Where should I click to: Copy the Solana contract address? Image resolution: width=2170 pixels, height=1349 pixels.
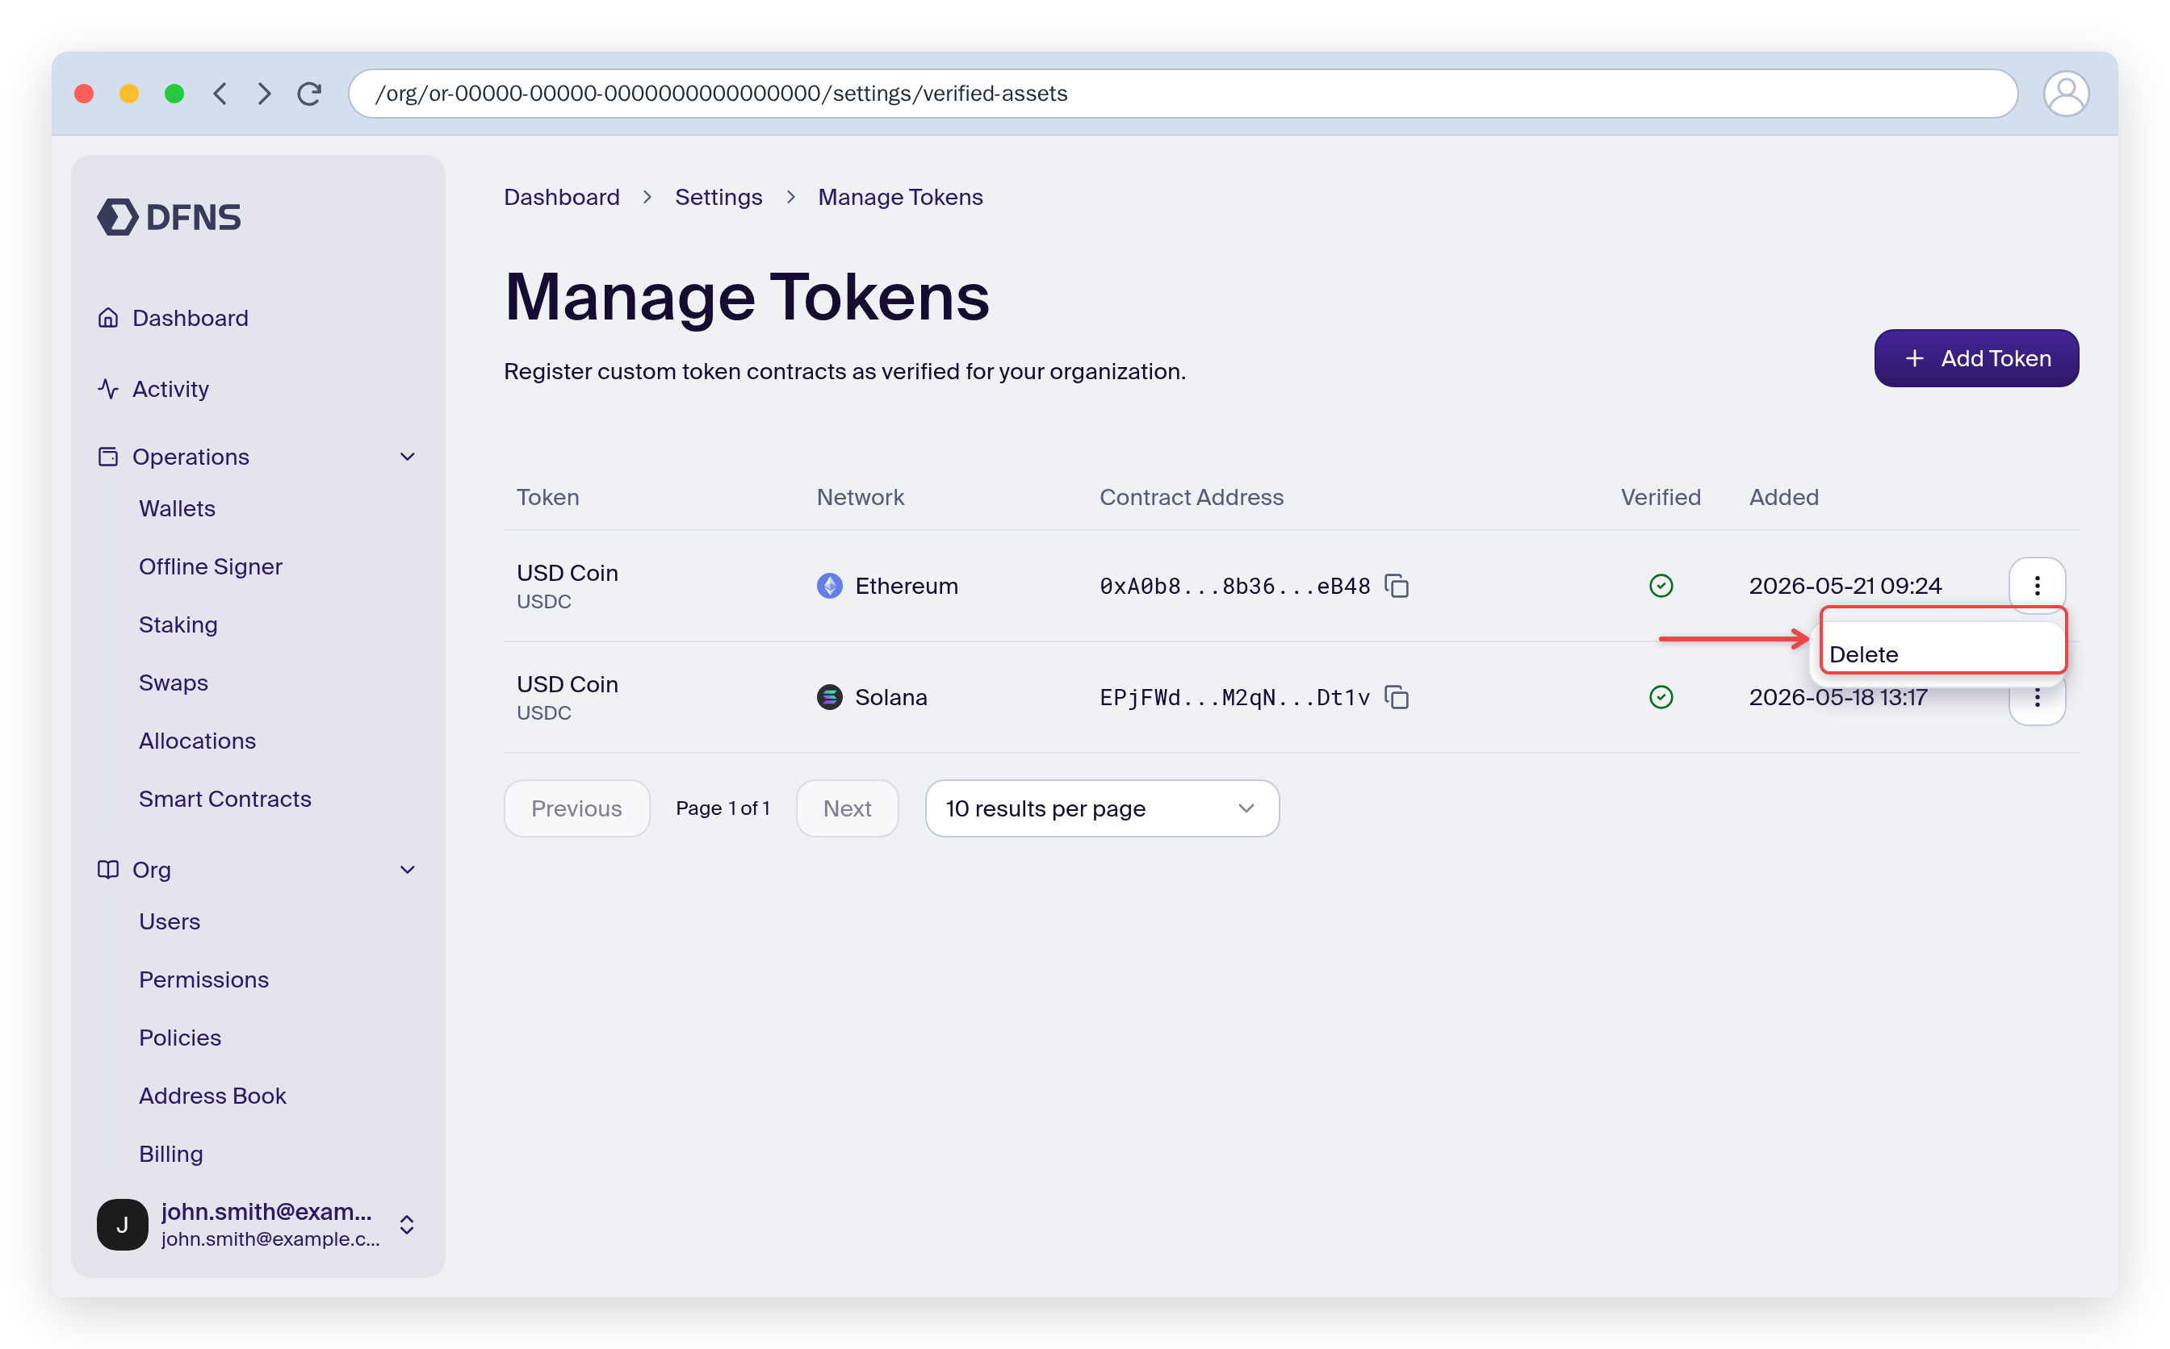(x=1397, y=698)
